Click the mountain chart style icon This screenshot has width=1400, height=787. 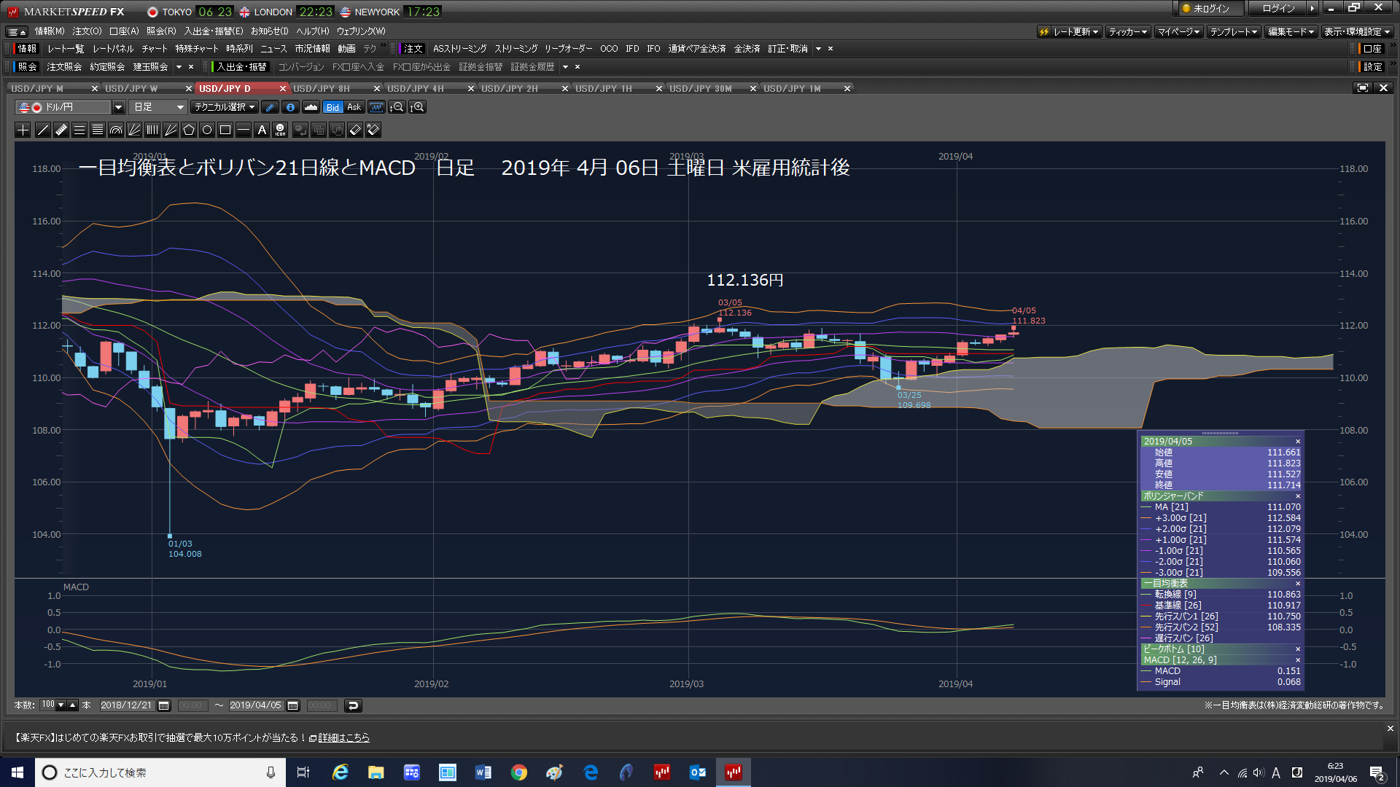(x=311, y=107)
